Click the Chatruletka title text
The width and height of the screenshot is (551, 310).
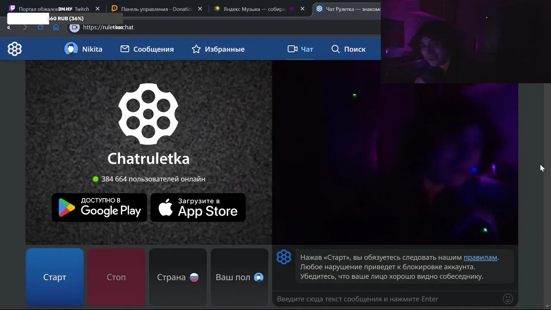coord(149,158)
